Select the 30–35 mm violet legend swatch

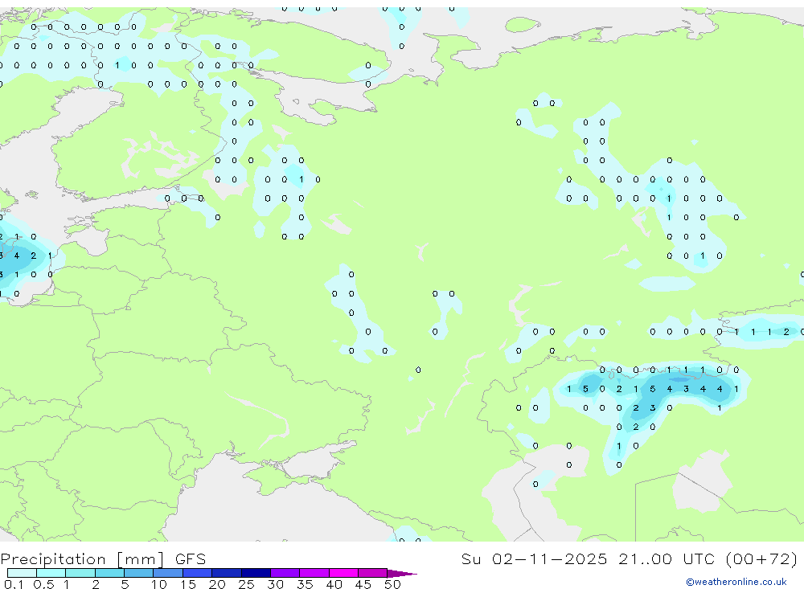[x=285, y=573]
